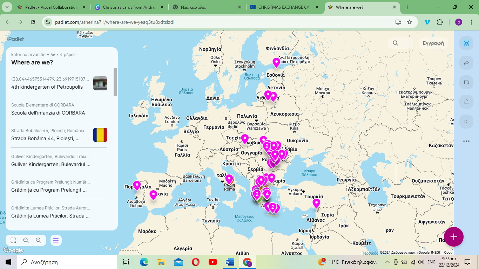Switch to the Padlet Visual Collaboration tab

tap(51, 7)
